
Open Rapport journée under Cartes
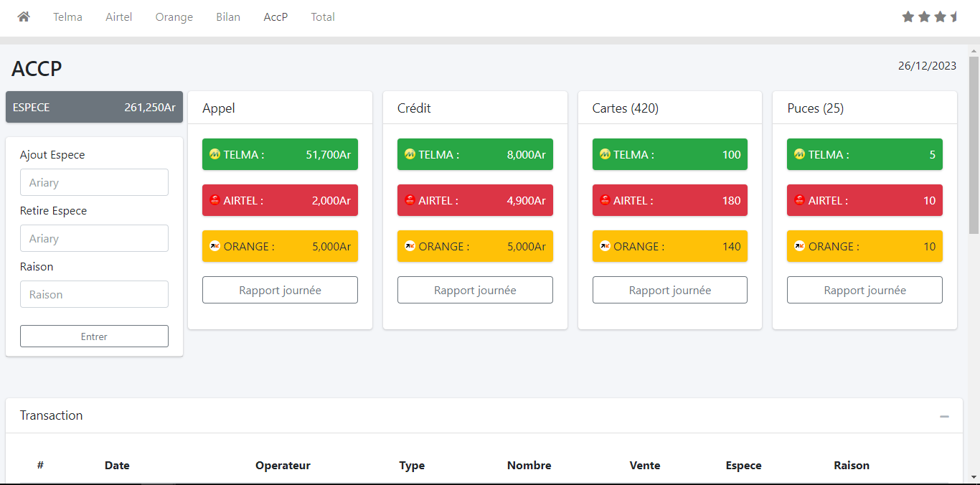[669, 290]
